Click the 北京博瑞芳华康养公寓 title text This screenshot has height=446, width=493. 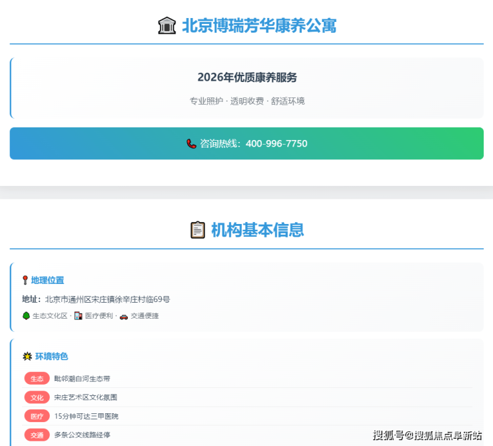tap(258, 26)
